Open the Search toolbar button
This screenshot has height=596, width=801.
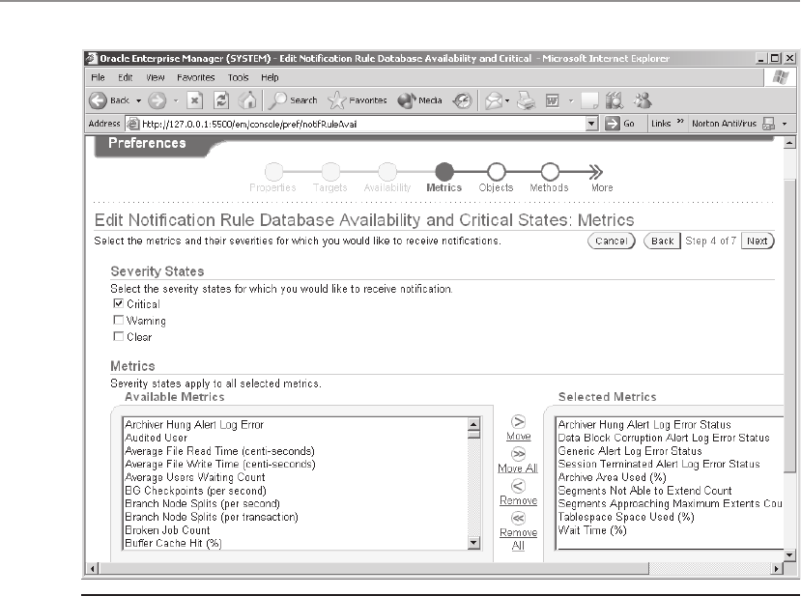294,100
